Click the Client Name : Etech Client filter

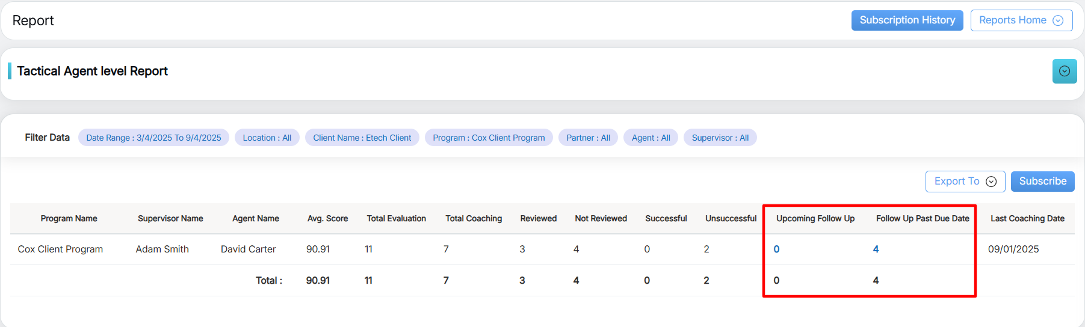coord(362,138)
